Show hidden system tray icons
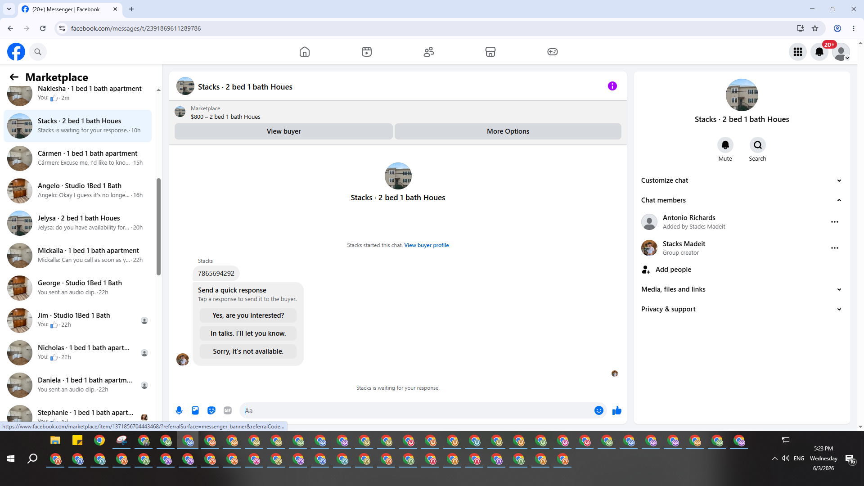864x486 pixels. pyautogui.click(x=774, y=459)
